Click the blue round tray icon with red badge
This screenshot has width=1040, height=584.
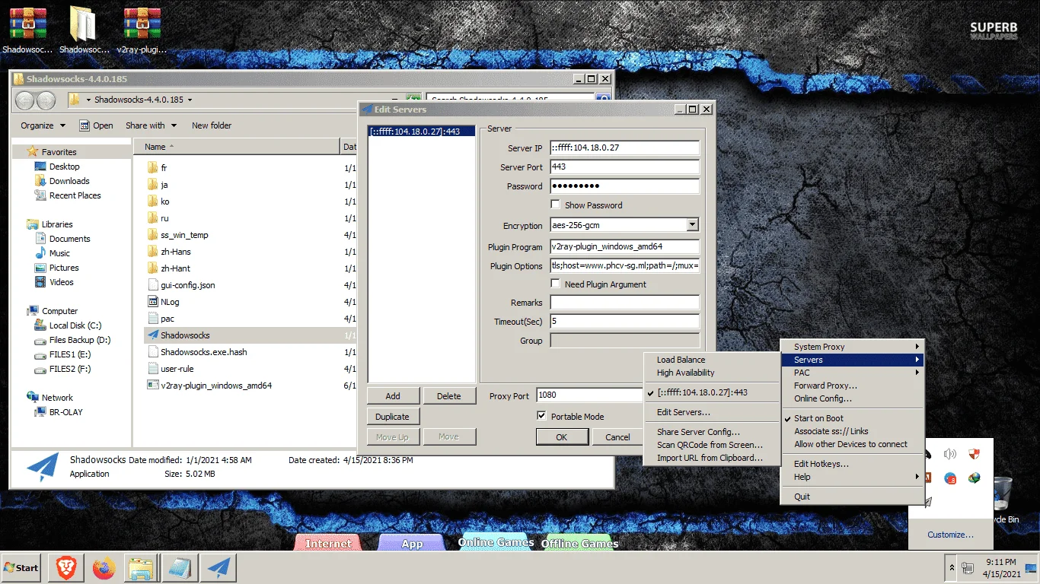tap(950, 478)
